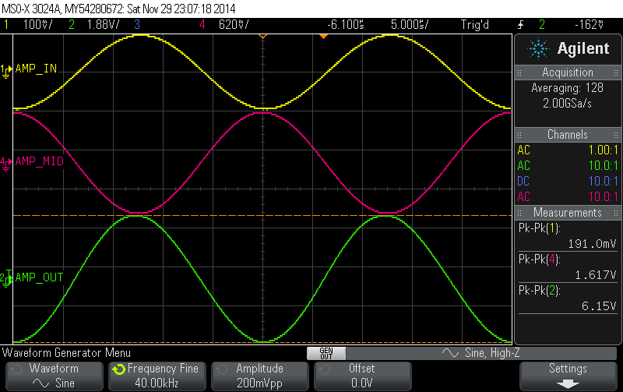The height and width of the screenshot is (392, 623).
Task: Click the Measurements panel right grip dots
Action: pyautogui.click(x=616, y=213)
